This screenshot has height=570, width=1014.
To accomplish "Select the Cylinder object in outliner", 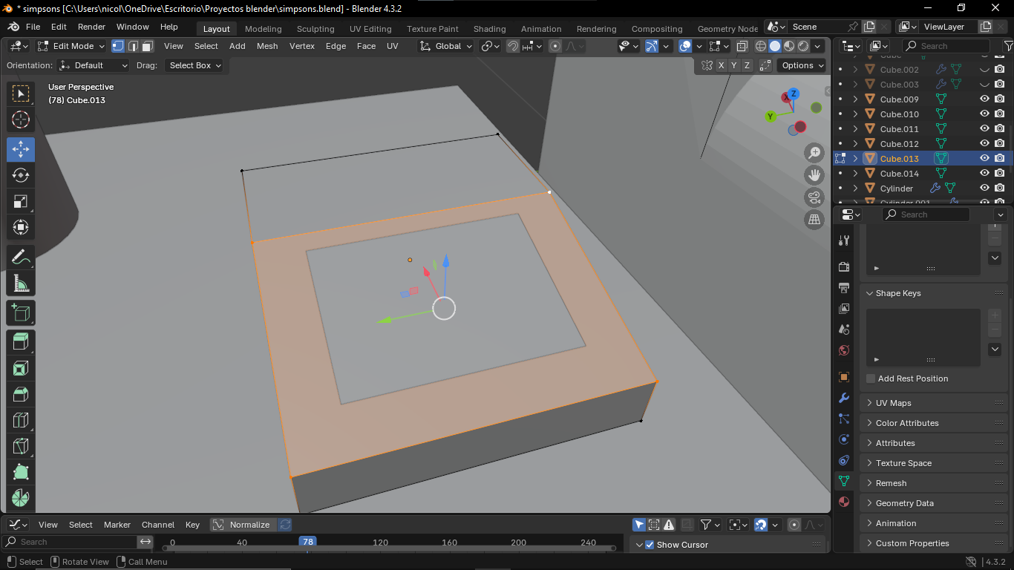I will [896, 189].
